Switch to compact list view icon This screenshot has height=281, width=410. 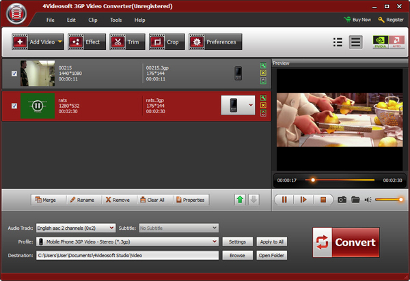[338, 42]
